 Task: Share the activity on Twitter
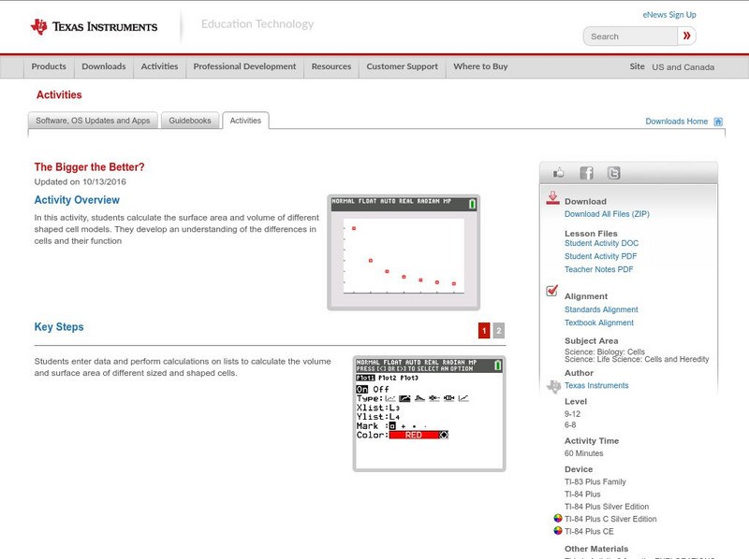613,173
